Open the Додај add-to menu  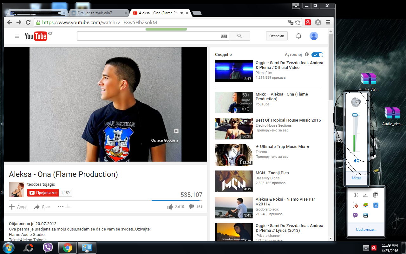[18, 207]
